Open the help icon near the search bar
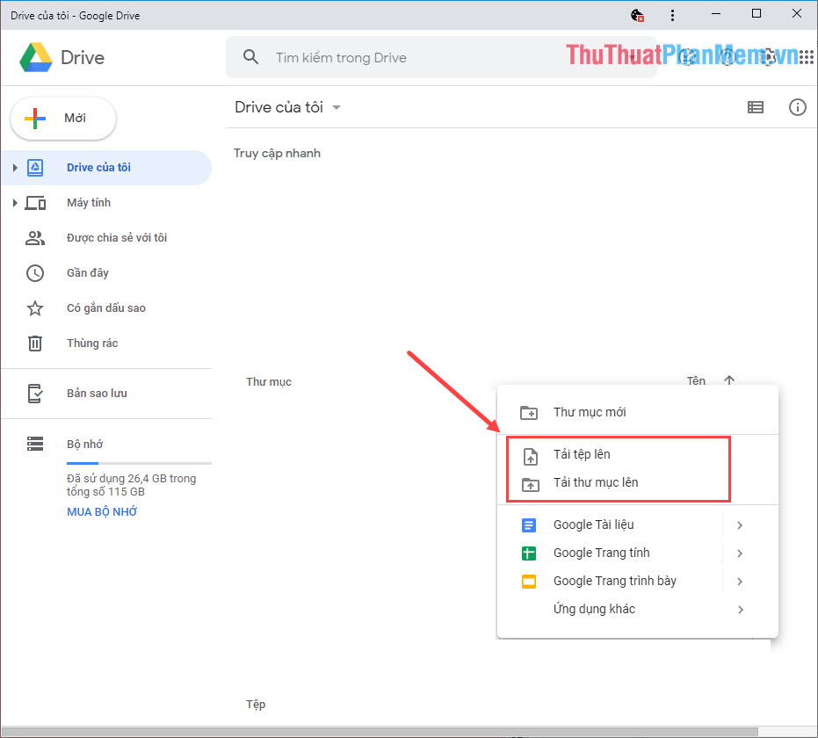818x738 pixels. [727, 57]
